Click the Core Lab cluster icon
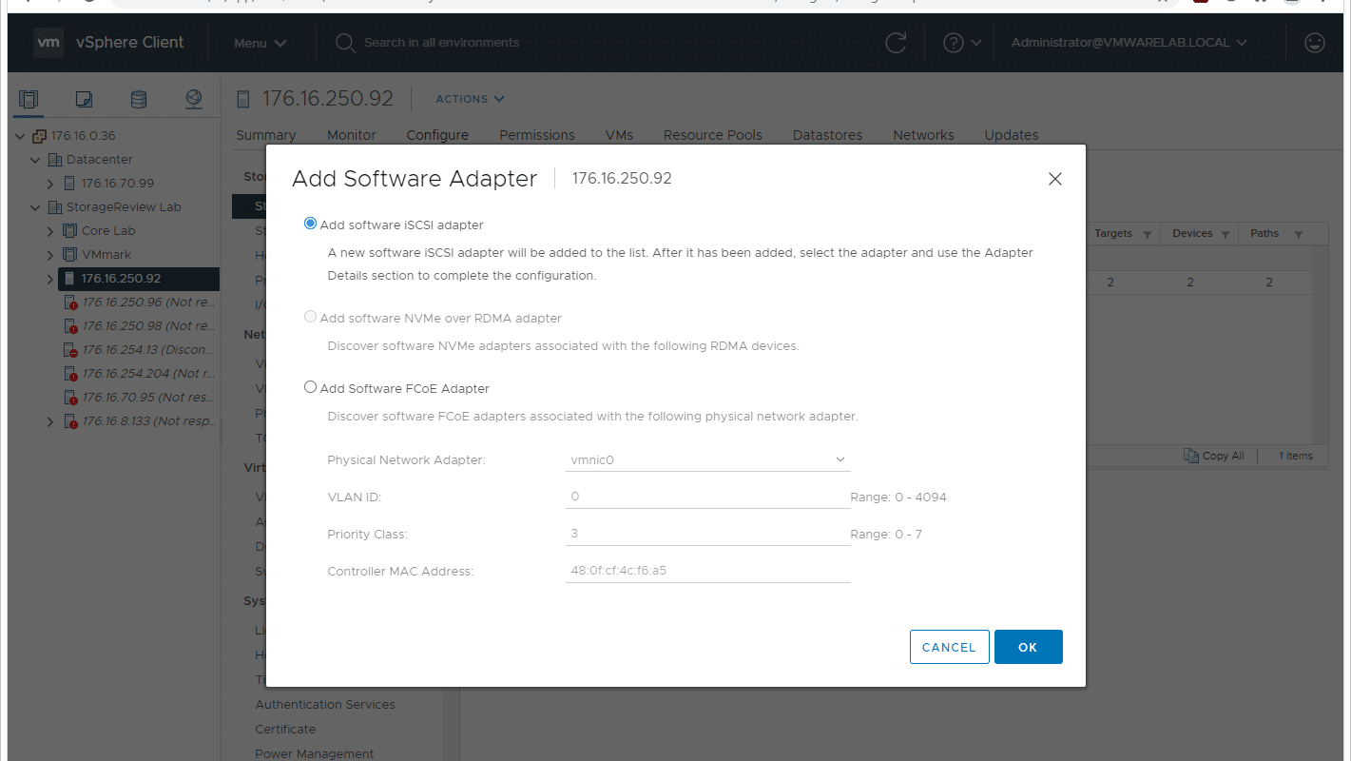1351x761 pixels. 69,231
